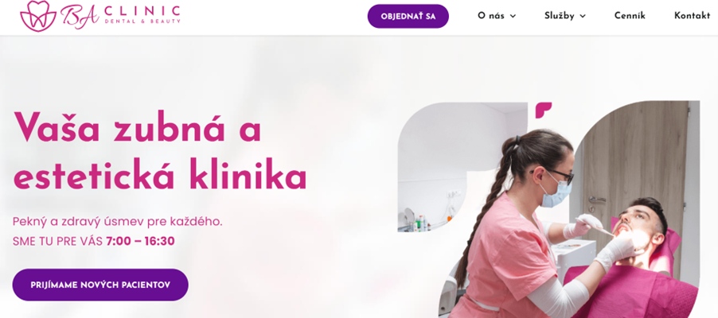This screenshot has width=718, height=318.
Task: Click the 7:00 – 16:30 opening hours
Action: point(140,241)
